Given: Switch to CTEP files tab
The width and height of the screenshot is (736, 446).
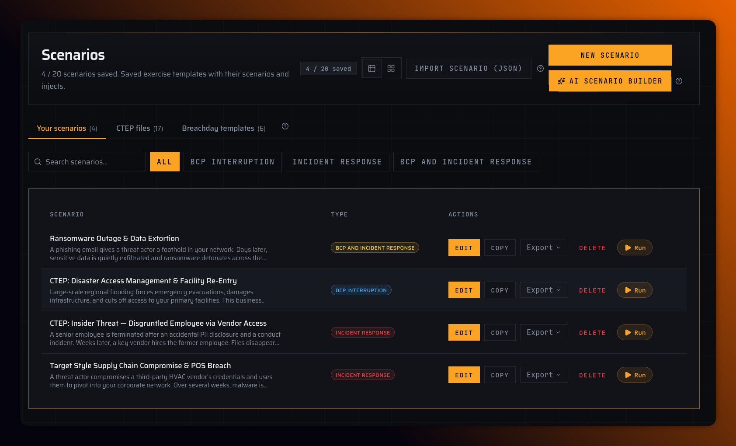Looking at the screenshot, I should 139,128.
